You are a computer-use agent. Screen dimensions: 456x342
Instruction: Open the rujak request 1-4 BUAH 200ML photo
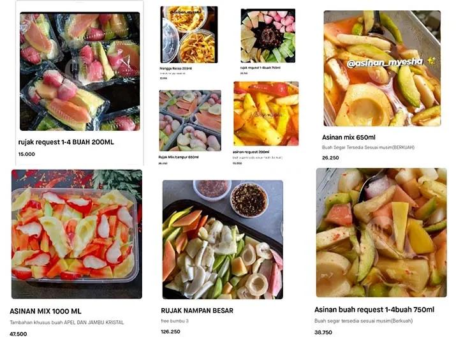[x=80, y=71]
